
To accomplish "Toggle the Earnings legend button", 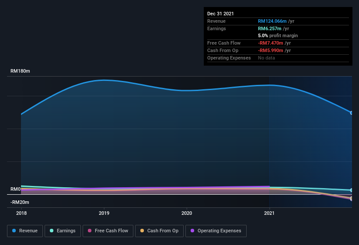I will click(63, 231).
